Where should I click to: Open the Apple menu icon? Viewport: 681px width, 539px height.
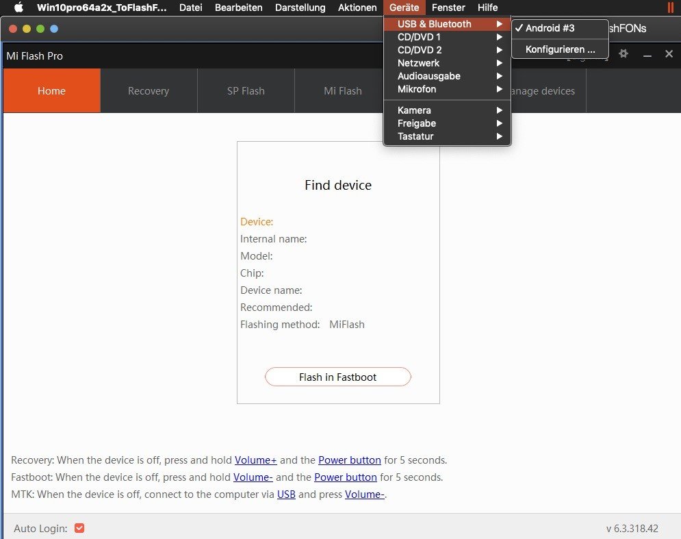[18, 8]
